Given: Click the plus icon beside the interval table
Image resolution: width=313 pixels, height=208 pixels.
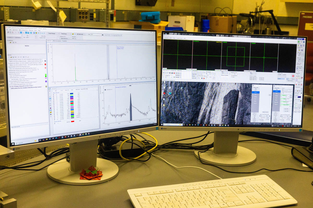Looking at the screenshot, I should 50,91.
